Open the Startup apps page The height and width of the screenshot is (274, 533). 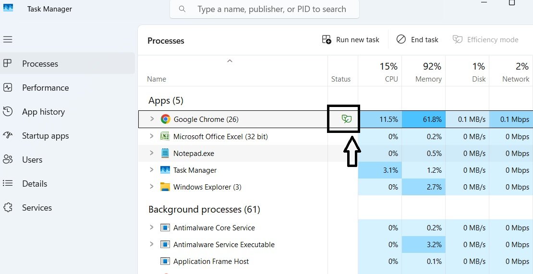pyautogui.click(x=67, y=136)
